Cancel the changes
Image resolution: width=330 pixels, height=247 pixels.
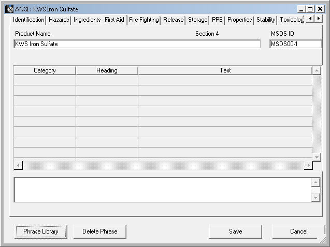(x=298, y=231)
